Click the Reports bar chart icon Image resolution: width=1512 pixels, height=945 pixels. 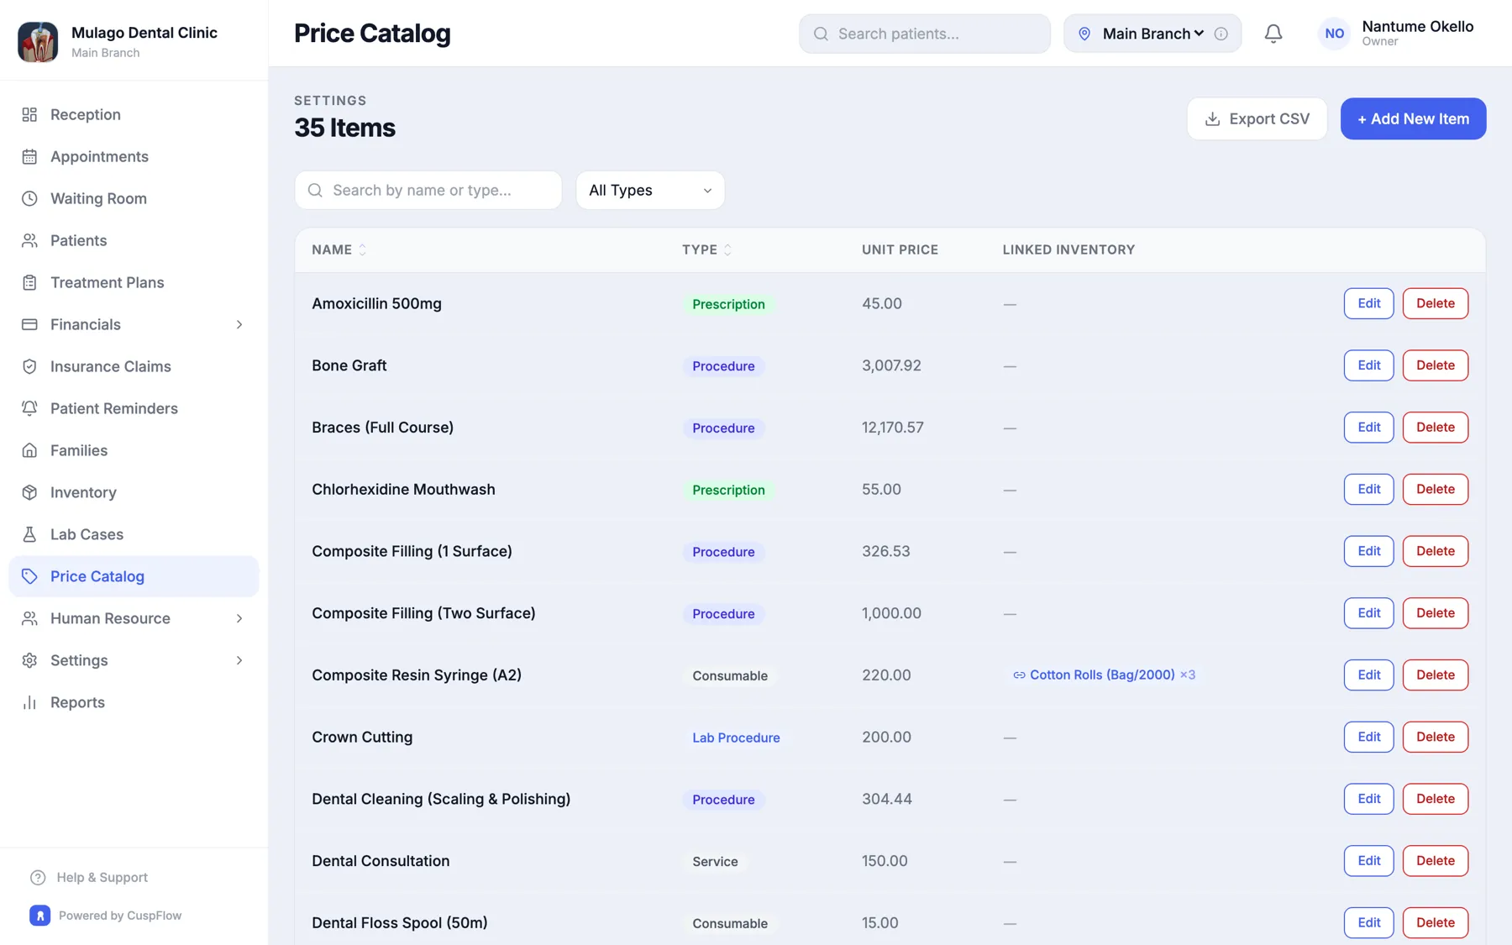coord(29,702)
